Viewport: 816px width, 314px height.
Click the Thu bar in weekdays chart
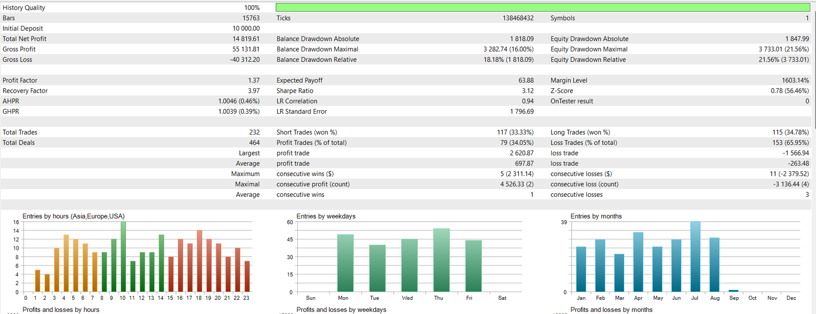click(x=442, y=260)
